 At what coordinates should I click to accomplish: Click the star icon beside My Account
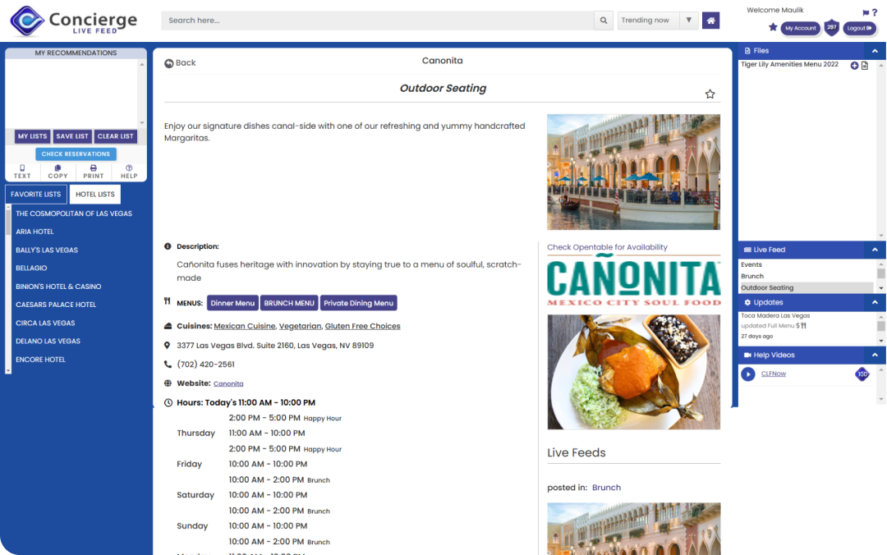click(x=773, y=27)
